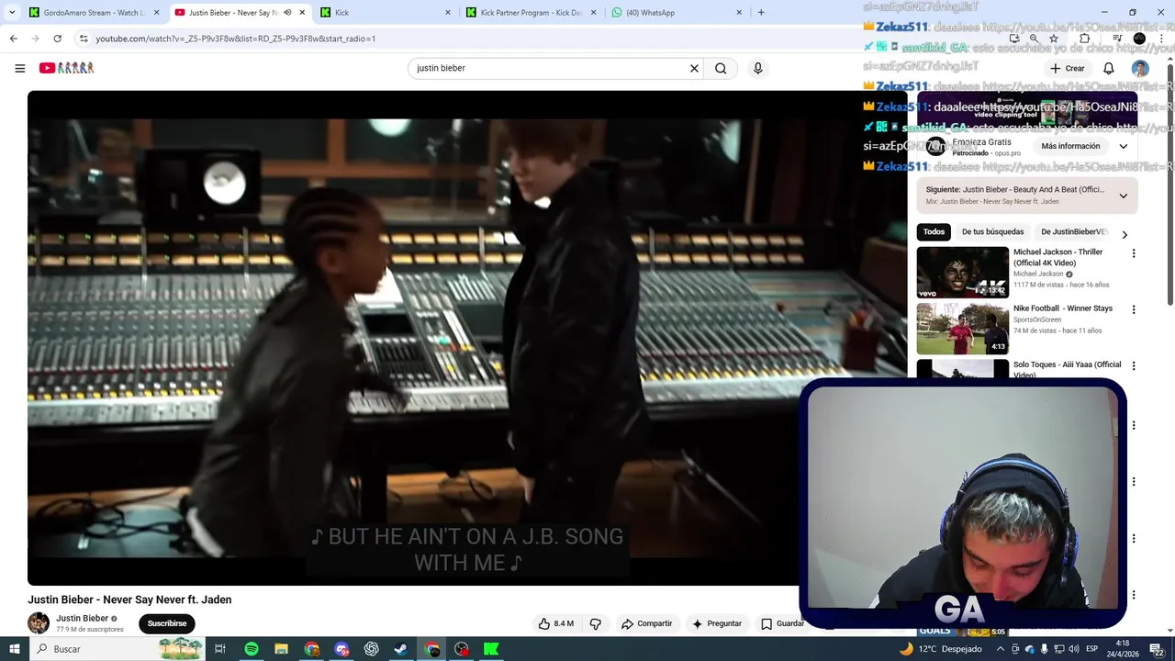
Task: Show more filter chips with the right arrow
Action: click(x=1125, y=235)
